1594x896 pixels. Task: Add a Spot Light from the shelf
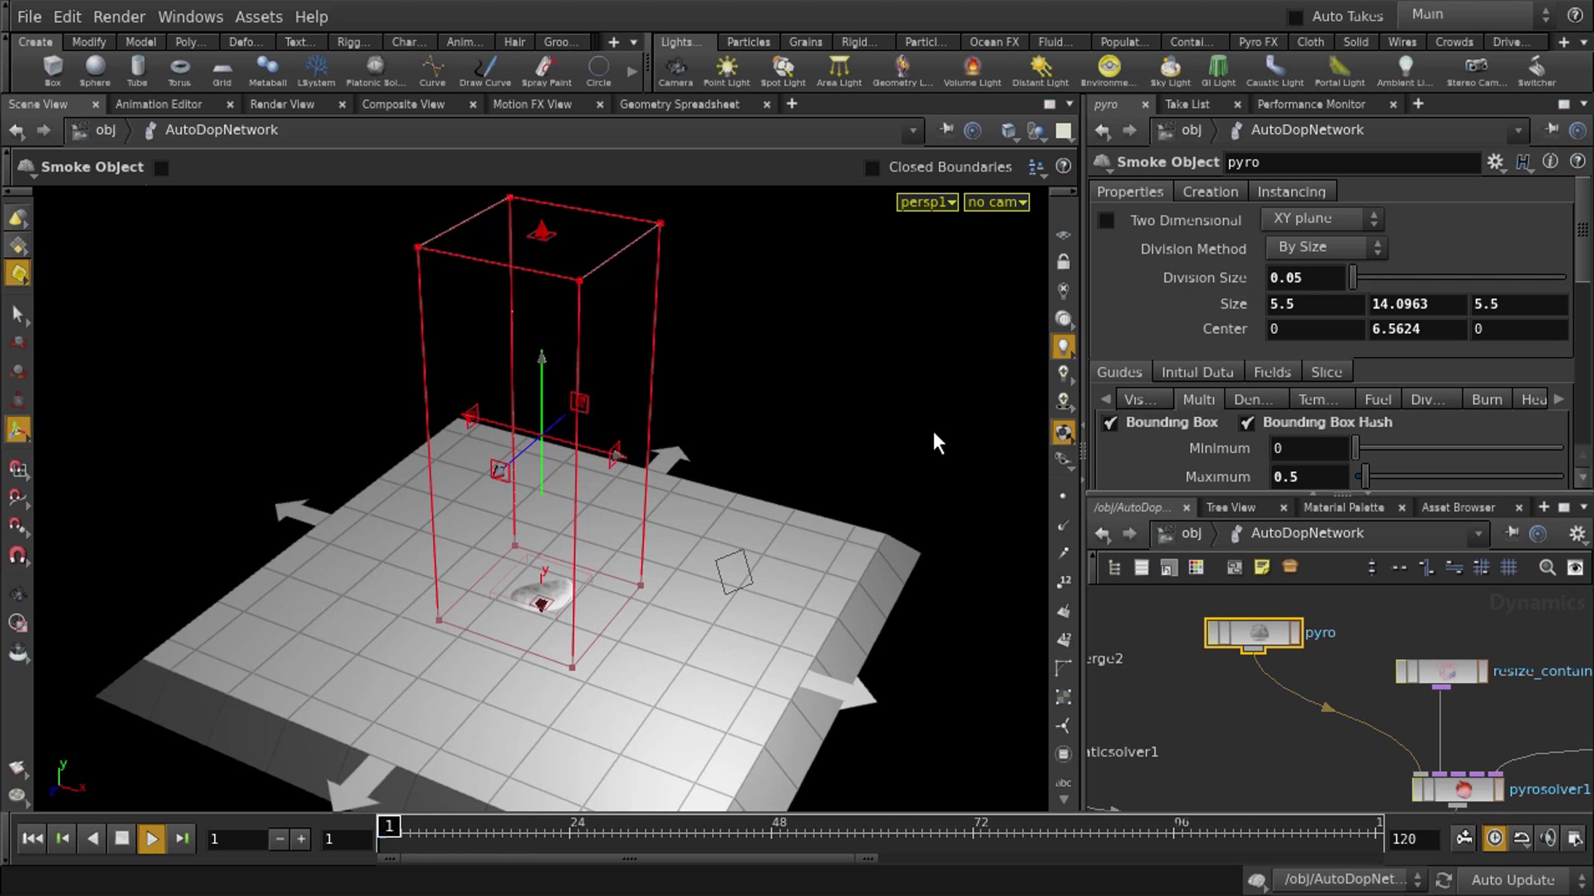[x=783, y=70]
